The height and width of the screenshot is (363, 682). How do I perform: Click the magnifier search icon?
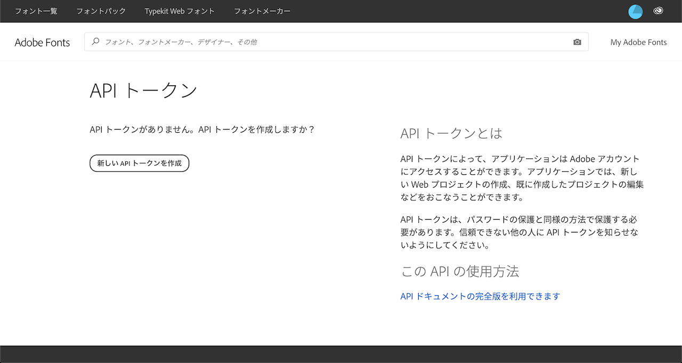96,42
